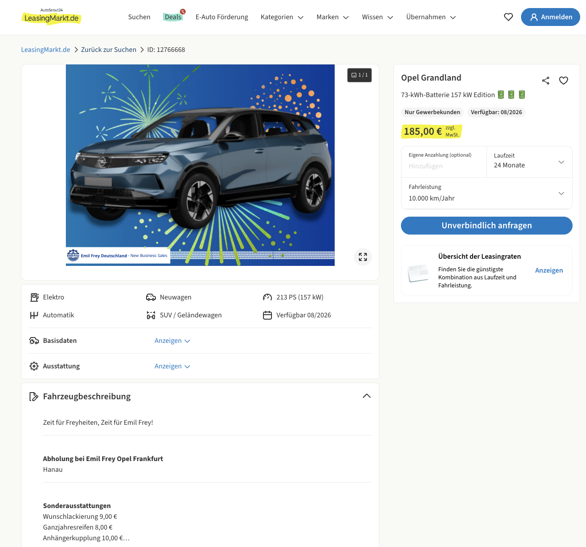
Task: Expand Ausstattung via Anzeigen
Action: 172,366
